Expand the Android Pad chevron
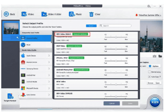The height and width of the screenshot is (112, 164). coord(49,75)
